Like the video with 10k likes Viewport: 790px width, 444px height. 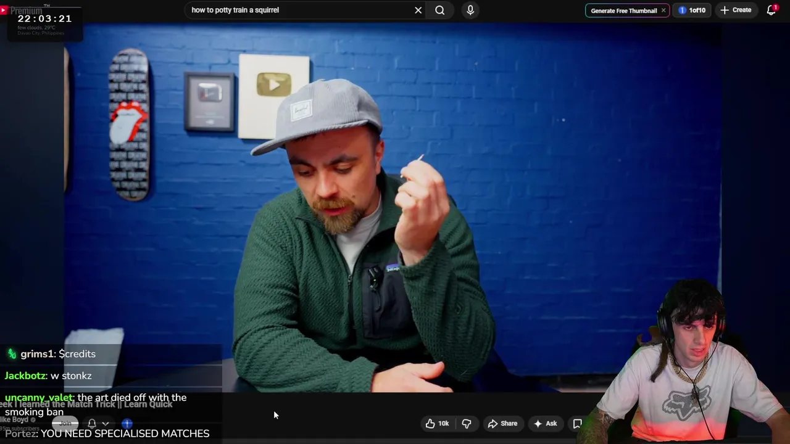[437, 424]
